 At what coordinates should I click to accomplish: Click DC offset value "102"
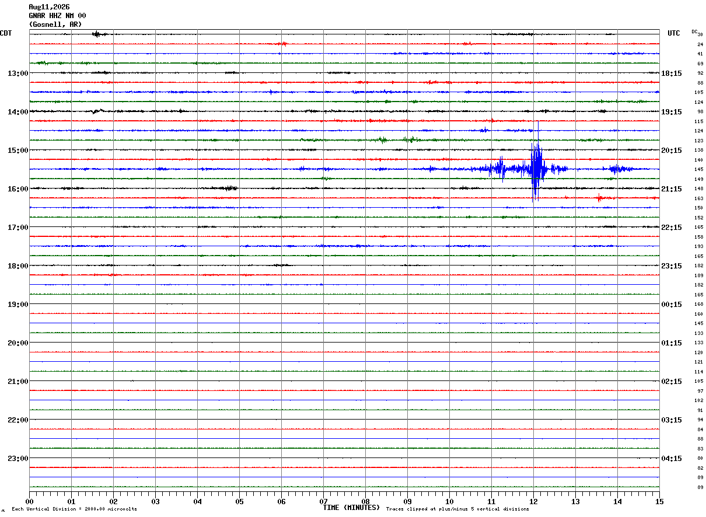pyautogui.click(x=698, y=401)
